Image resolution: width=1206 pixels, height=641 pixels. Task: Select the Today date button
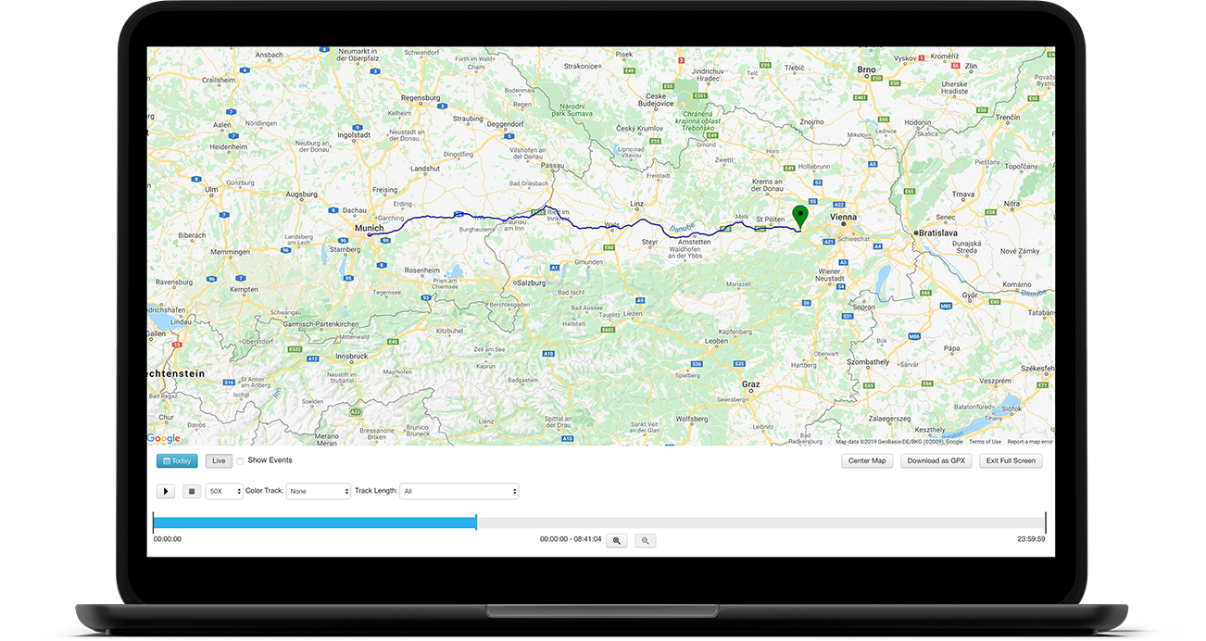click(x=177, y=460)
